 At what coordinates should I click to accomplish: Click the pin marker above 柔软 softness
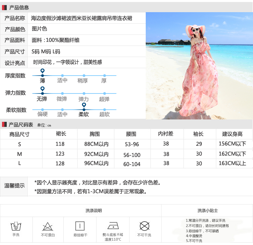coord(84,105)
